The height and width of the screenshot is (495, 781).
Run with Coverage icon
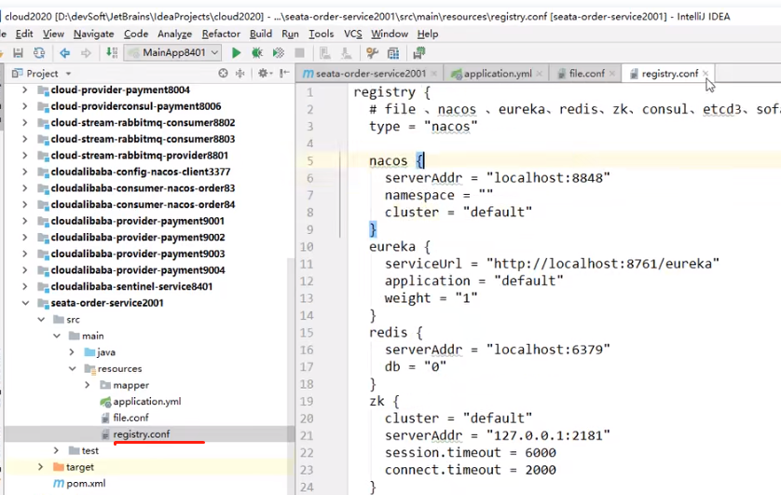[x=279, y=53]
